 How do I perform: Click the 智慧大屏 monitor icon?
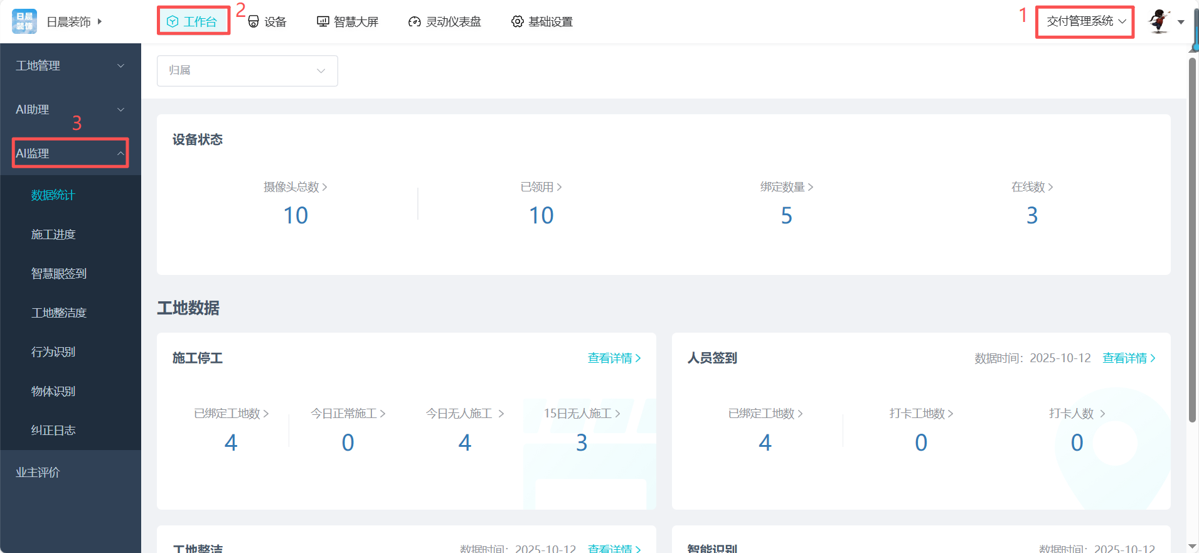click(323, 22)
